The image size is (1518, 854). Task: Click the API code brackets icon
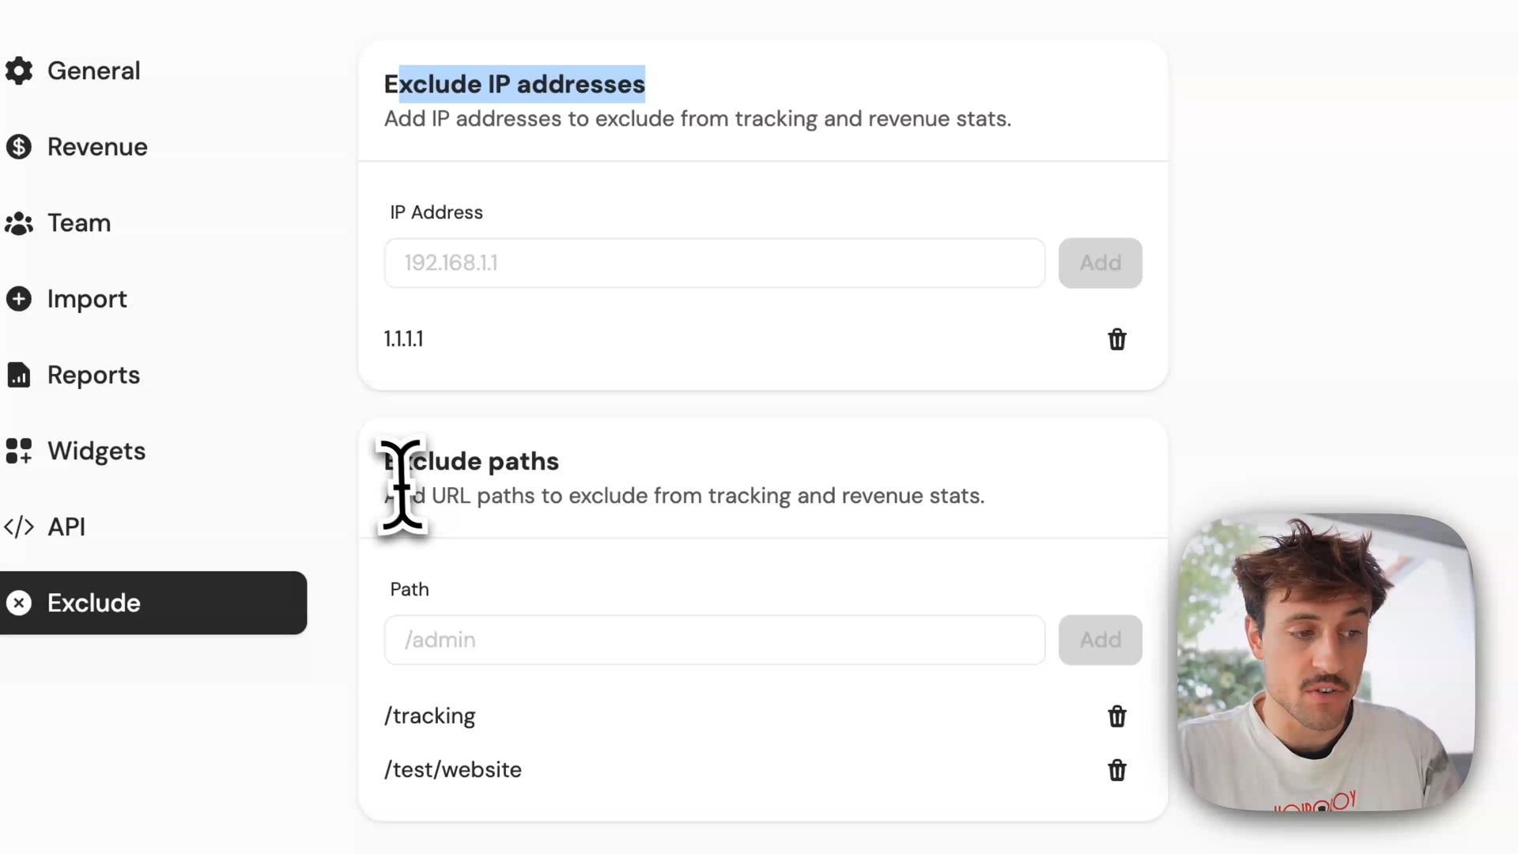[19, 527]
